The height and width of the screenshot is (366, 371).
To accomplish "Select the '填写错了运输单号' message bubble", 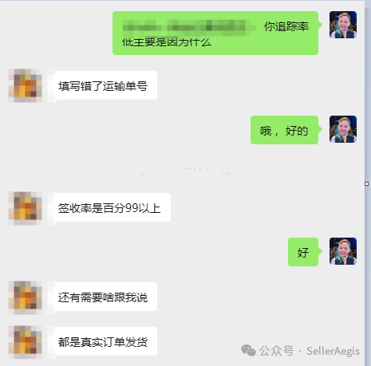I will tap(105, 85).
